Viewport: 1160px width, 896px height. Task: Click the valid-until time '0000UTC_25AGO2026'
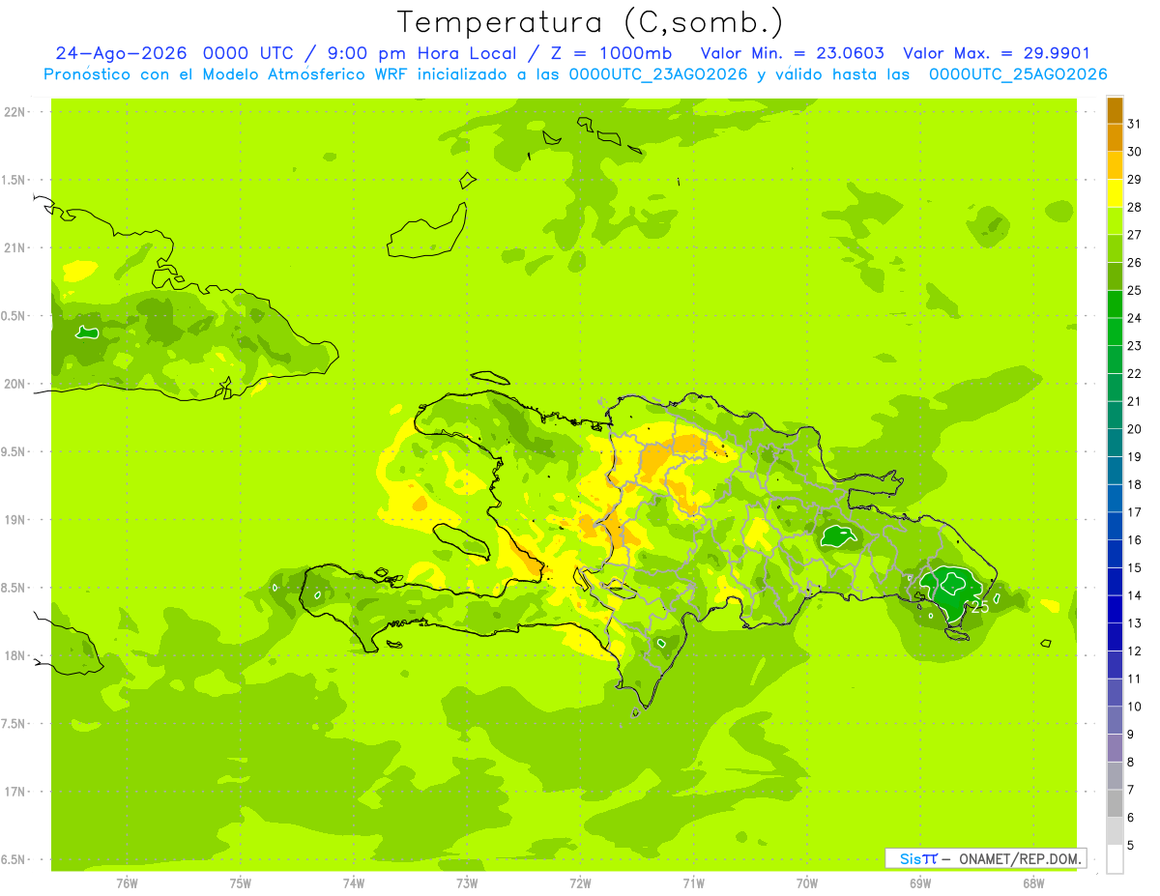(x=1018, y=74)
